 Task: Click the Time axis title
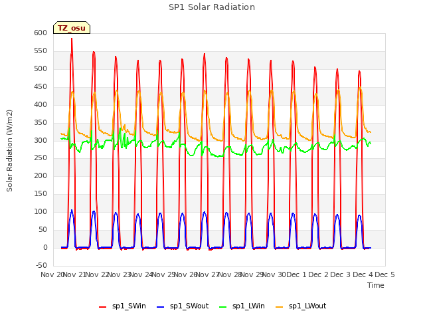point(376,285)
